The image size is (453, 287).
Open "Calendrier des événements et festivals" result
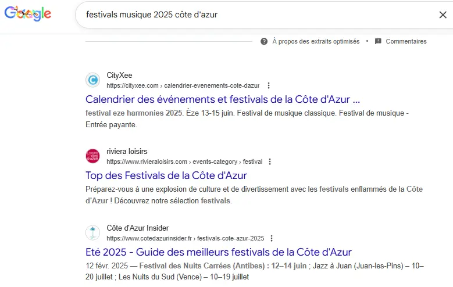[223, 99]
